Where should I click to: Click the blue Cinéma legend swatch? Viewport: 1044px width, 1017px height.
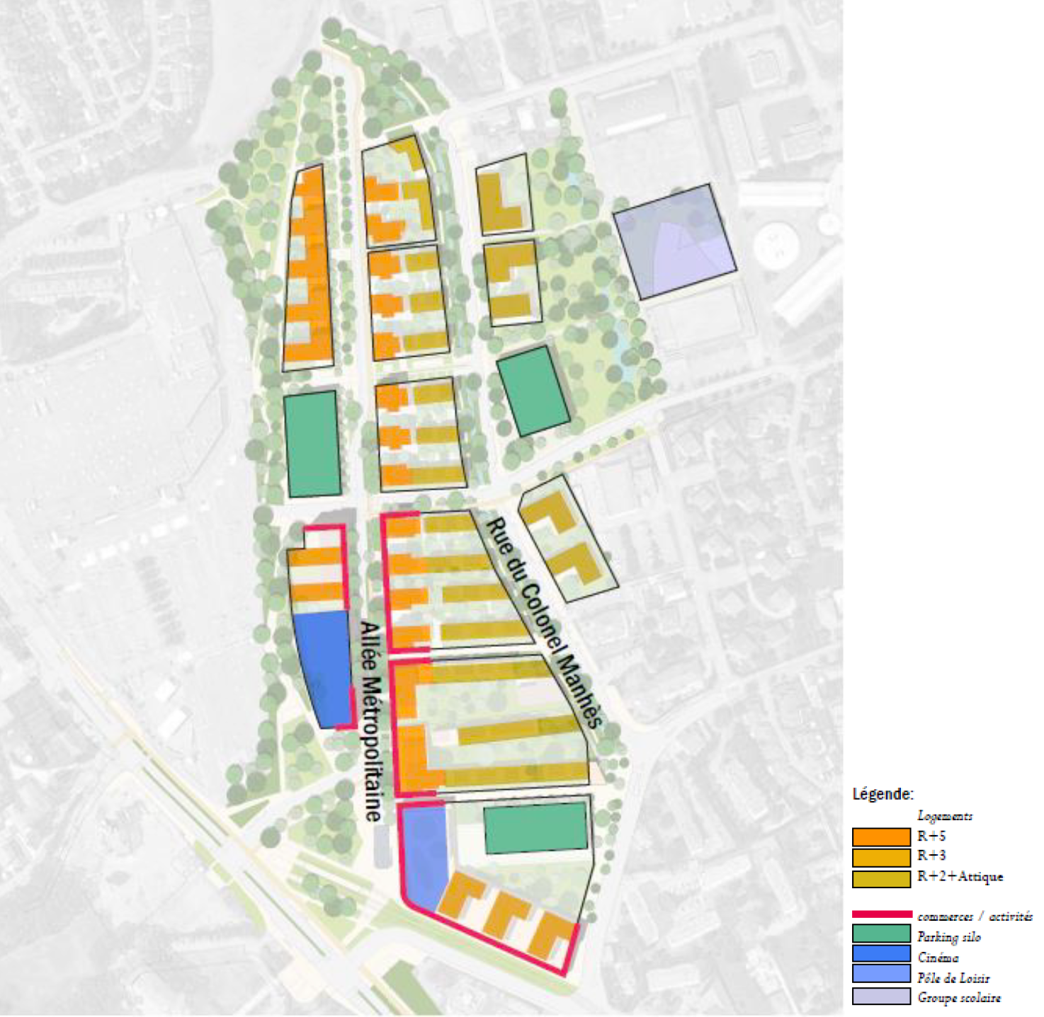tap(881, 953)
